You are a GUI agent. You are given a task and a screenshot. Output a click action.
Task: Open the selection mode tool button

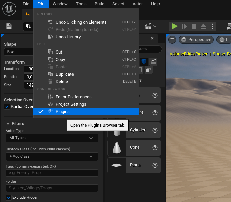(x=28, y=26)
